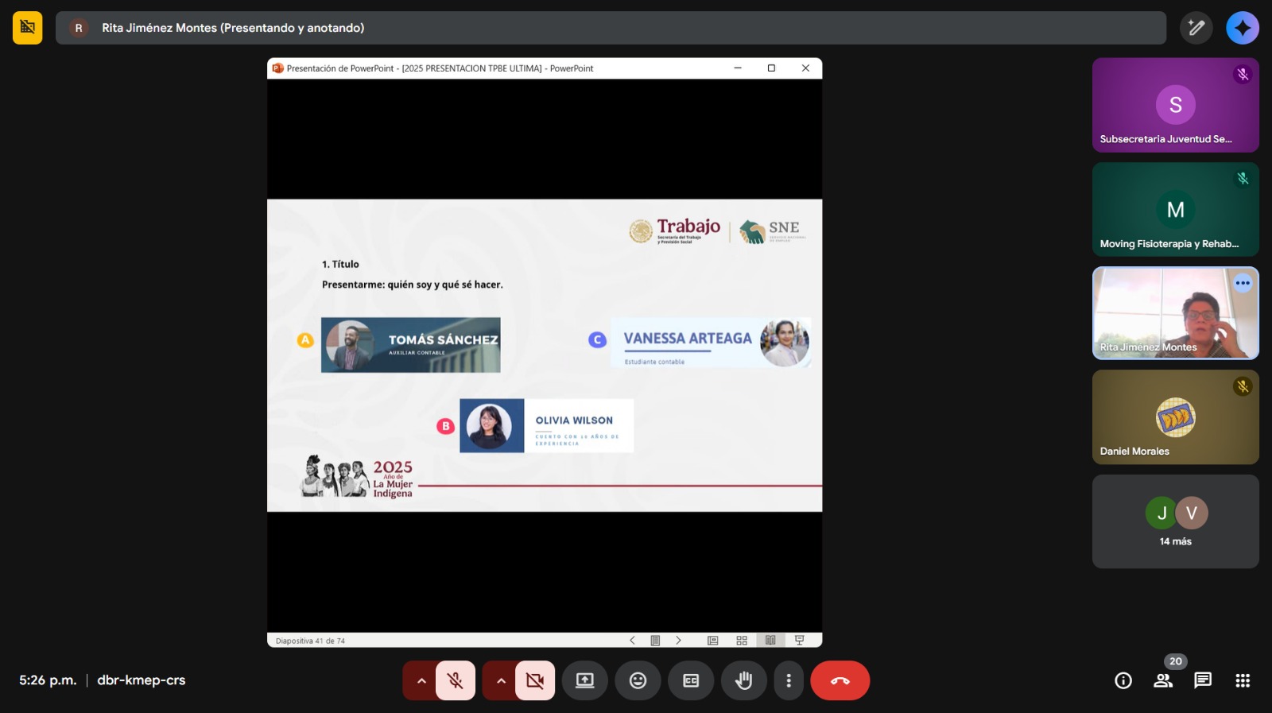Go to next slide arrow in PowerPoint
This screenshot has height=713, width=1272.
pos(678,641)
